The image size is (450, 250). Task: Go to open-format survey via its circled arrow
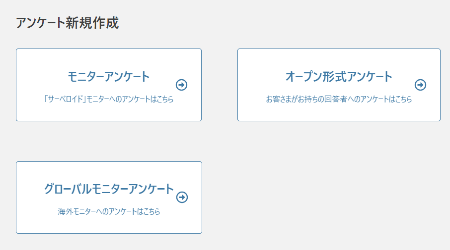420,85
